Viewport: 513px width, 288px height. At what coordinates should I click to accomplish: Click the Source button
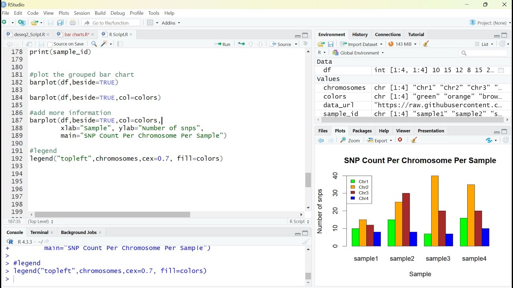(x=281, y=44)
